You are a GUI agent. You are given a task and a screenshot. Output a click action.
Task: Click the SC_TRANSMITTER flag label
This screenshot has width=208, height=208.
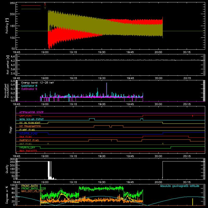30,126
